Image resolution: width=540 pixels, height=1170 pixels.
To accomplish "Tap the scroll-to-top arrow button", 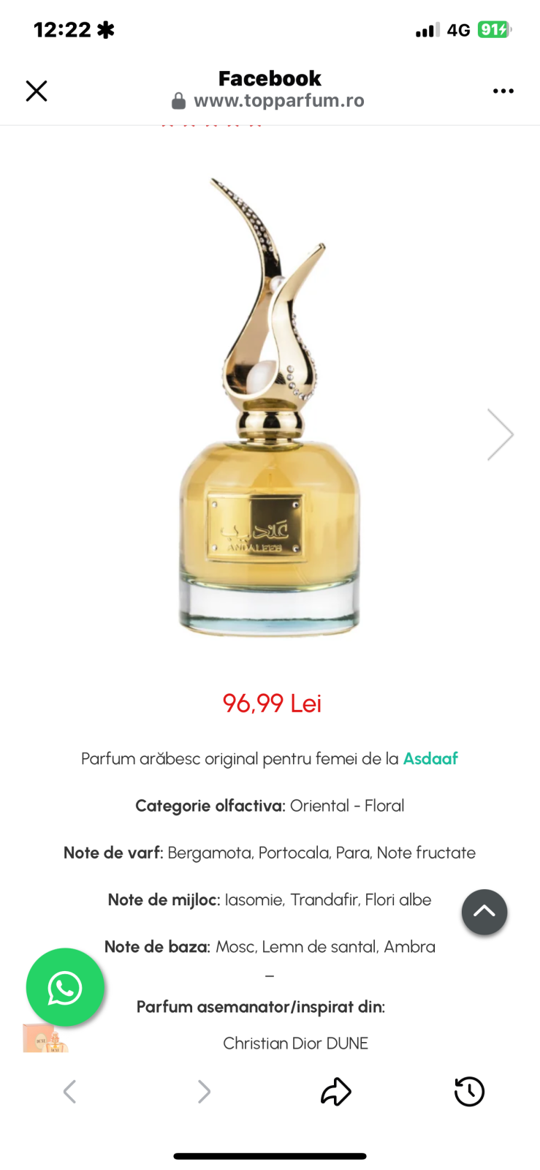I will point(484,912).
